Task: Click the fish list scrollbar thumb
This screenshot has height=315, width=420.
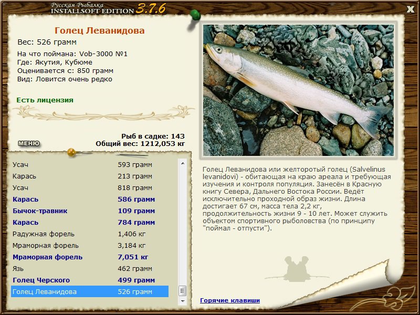Action: 183,291
